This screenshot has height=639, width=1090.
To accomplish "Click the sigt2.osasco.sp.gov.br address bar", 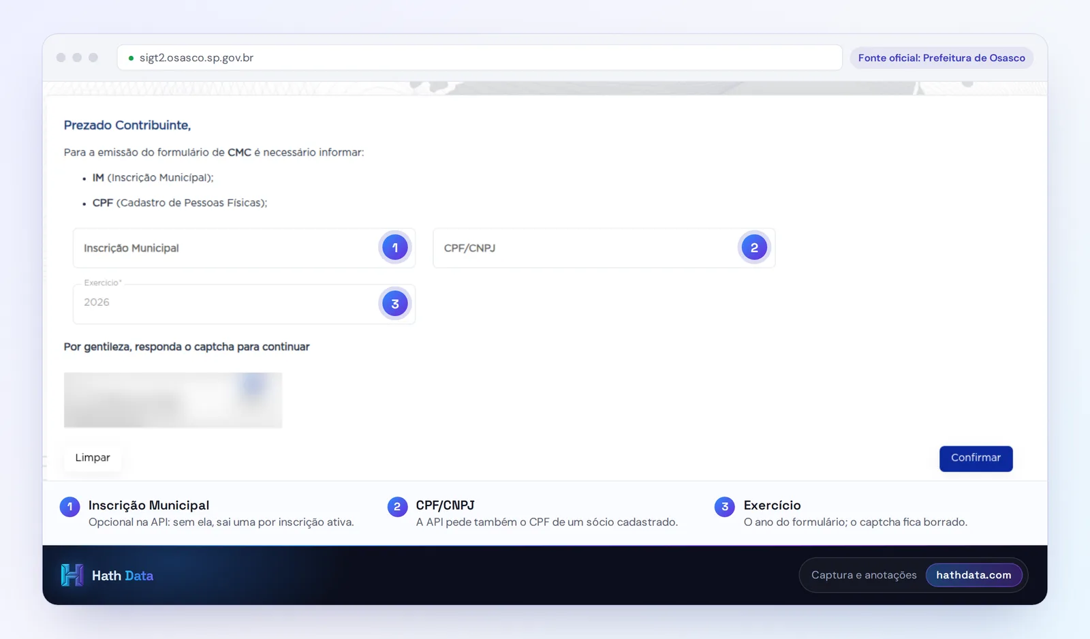I will coord(480,58).
